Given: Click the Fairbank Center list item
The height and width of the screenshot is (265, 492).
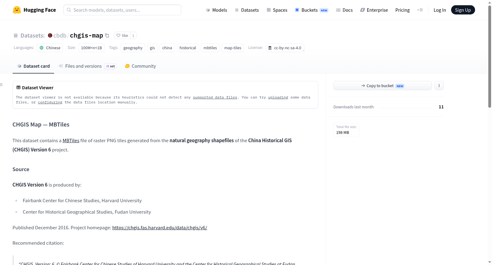Looking at the screenshot, I should tap(82, 201).
